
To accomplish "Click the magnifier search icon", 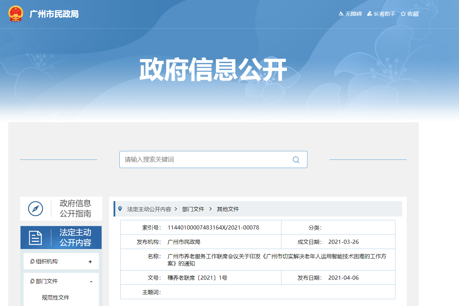I will point(296,159).
